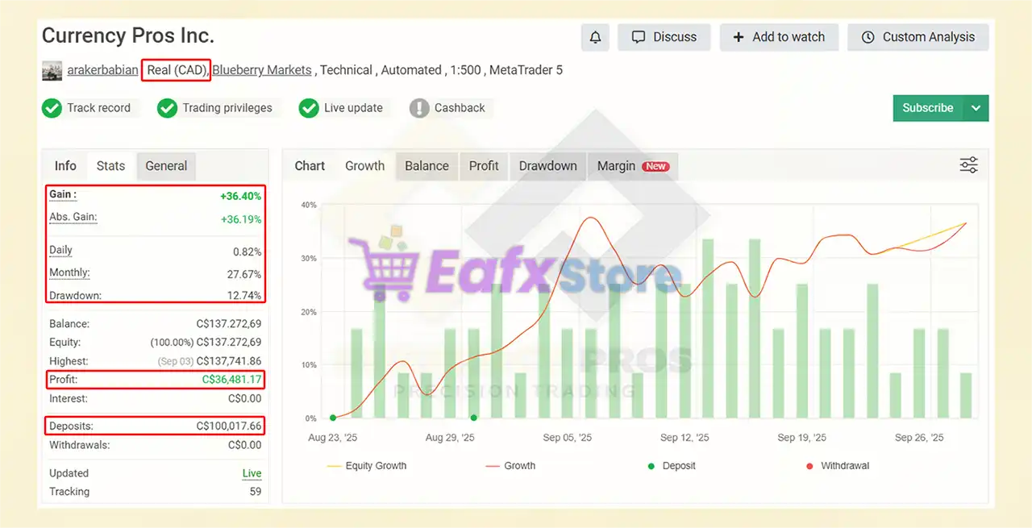1032x528 pixels.
Task: Click the Trading privileges green checkmark icon
Action: [x=167, y=108]
